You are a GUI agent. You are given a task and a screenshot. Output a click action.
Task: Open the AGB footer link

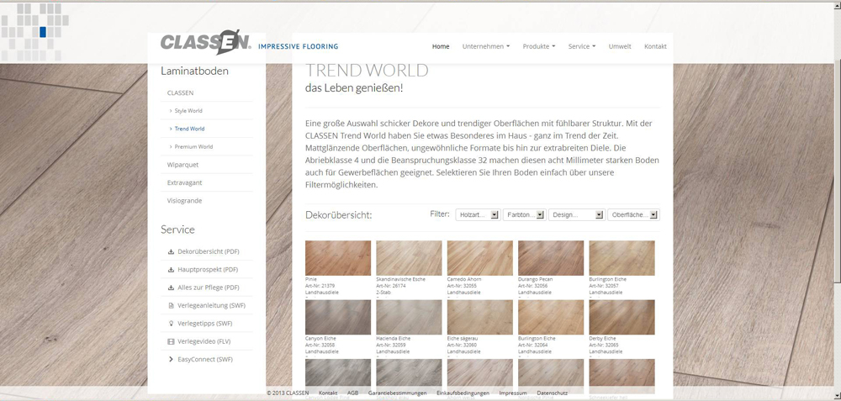pyautogui.click(x=353, y=393)
